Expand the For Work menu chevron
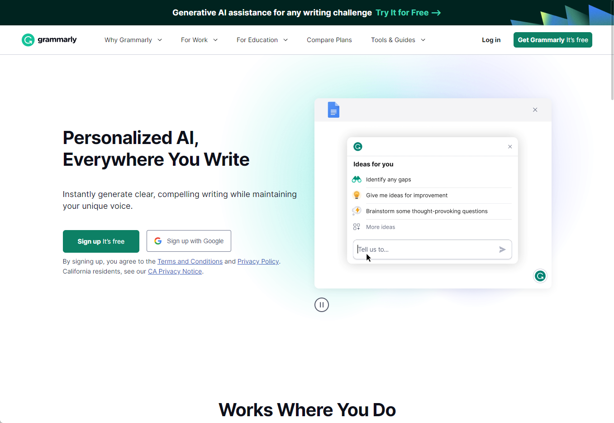The height and width of the screenshot is (423, 614). [215, 40]
